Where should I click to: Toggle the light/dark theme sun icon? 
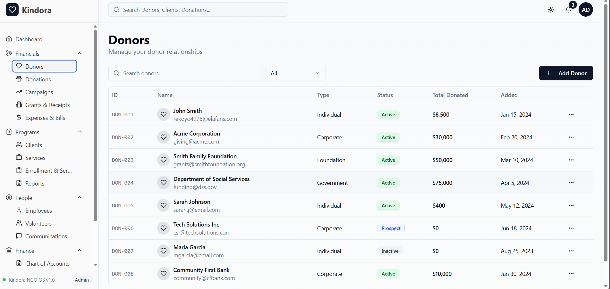pyautogui.click(x=551, y=10)
